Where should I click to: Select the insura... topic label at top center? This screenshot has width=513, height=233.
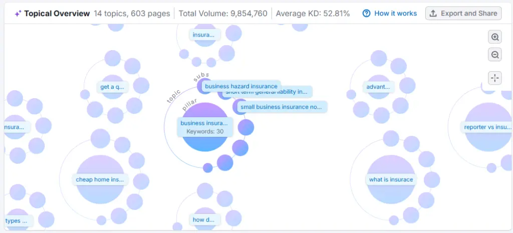click(204, 35)
